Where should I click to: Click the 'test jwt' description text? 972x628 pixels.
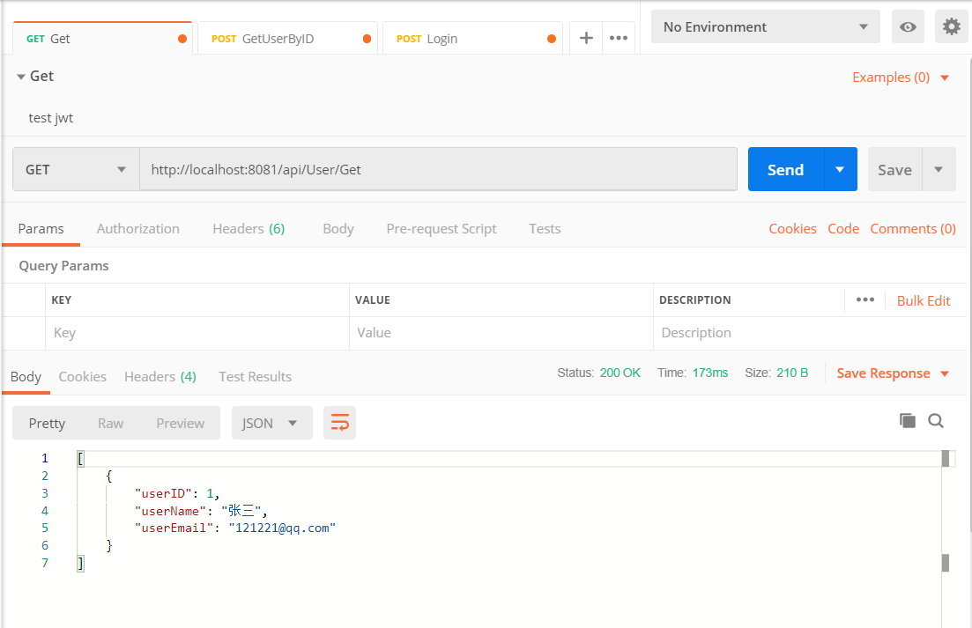click(x=51, y=118)
